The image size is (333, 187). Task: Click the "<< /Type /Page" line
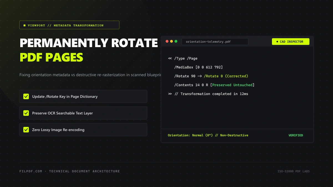tap(183, 58)
